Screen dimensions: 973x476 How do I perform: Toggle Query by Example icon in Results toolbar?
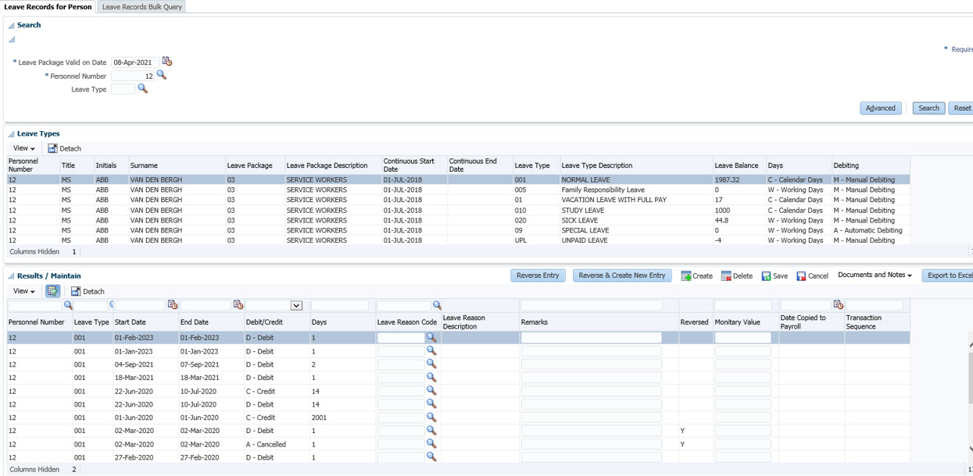[x=52, y=291]
